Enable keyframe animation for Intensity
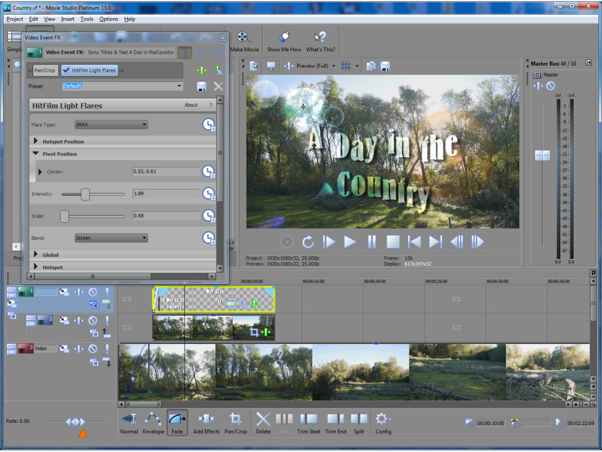The width and height of the screenshot is (602, 452). [209, 193]
